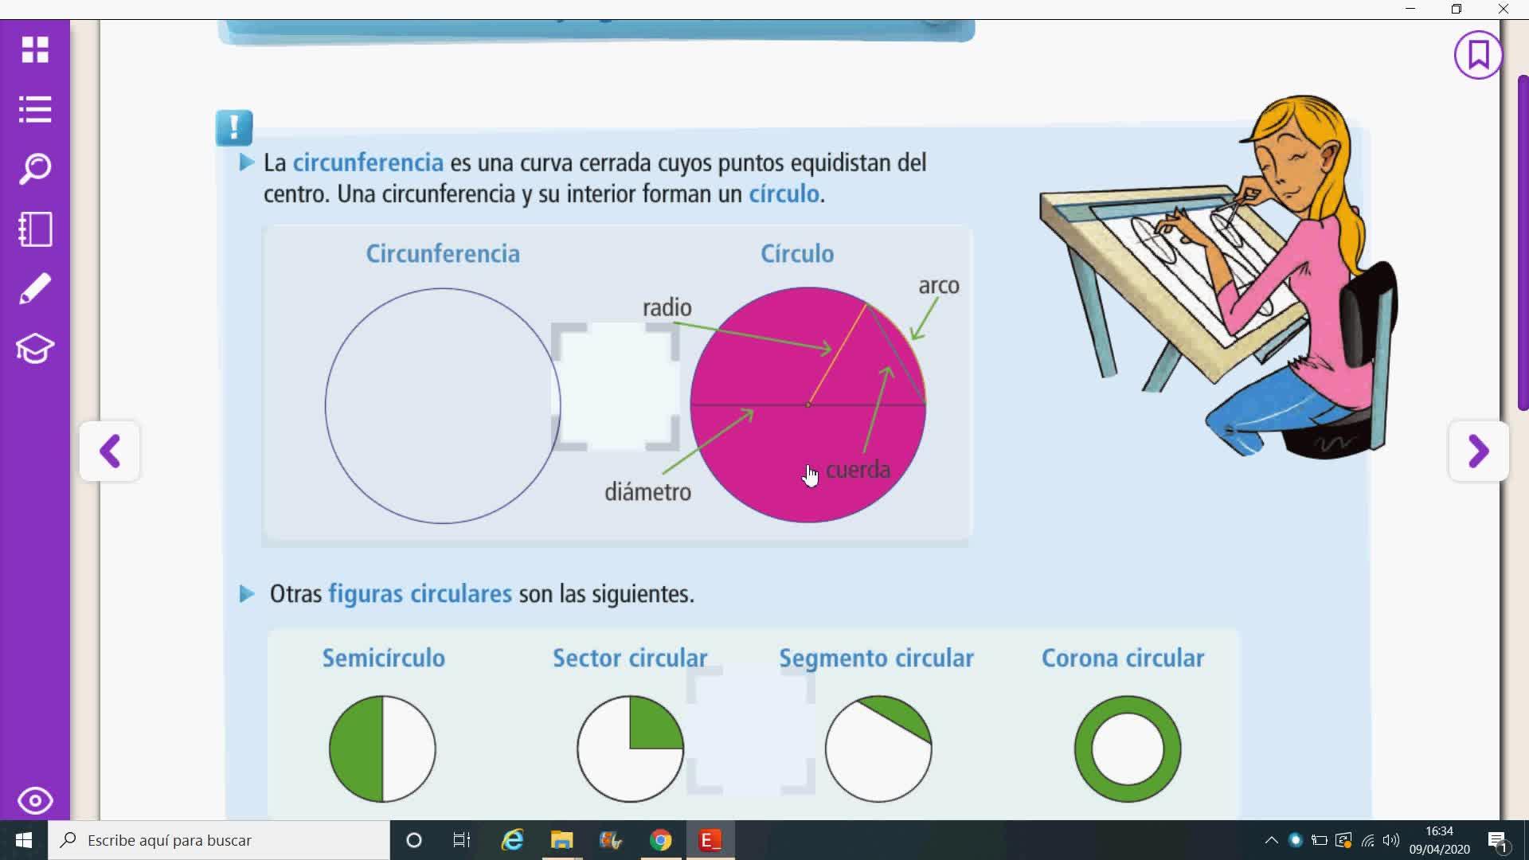Open the graduation cap resources icon

pyautogui.click(x=35, y=349)
